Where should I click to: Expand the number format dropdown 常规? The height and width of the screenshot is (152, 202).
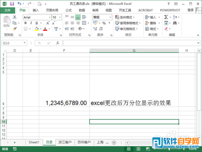pos(110,17)
